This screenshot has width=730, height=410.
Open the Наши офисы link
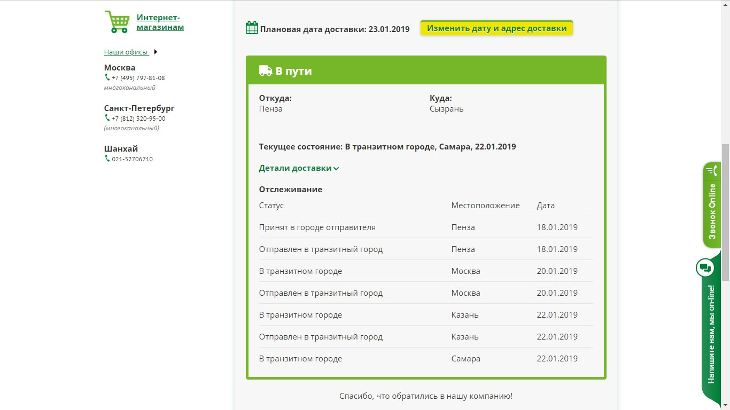pyautogui.click(x=126, y=52)
